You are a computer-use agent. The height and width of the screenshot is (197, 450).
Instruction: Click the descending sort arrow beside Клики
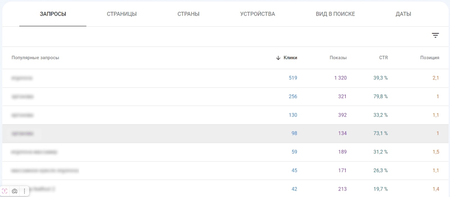click(278, 58)
